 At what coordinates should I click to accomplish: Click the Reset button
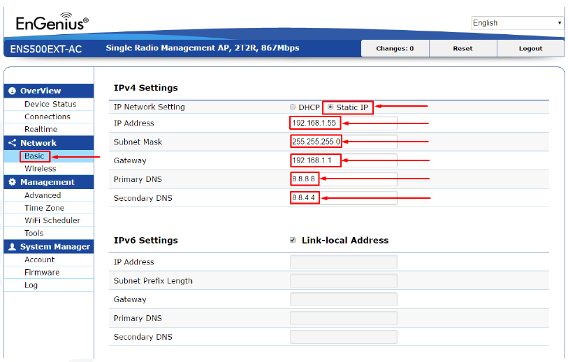point(463,48)
